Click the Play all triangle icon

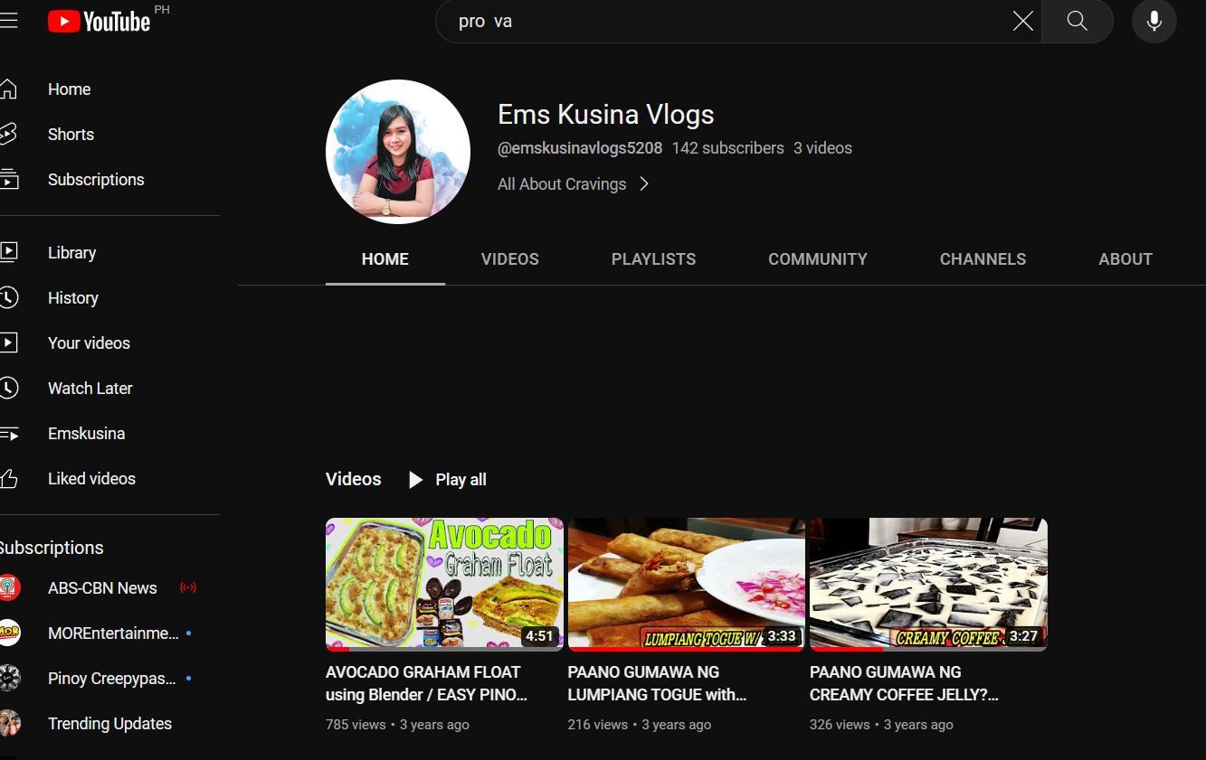(x=415, y=480)
